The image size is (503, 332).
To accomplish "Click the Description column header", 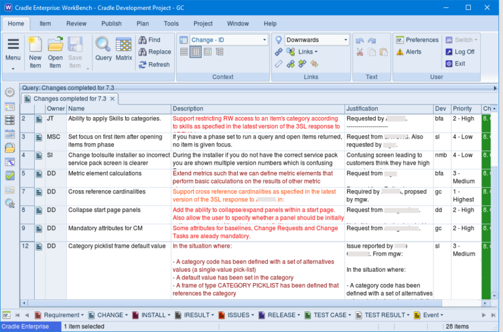I will (258, 109).
